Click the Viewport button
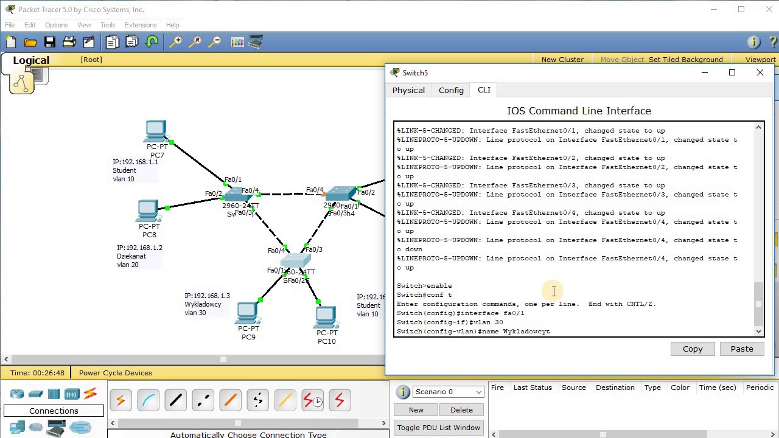Image resolution: width=779 pixels, height=438 pixels. [760, 60]
